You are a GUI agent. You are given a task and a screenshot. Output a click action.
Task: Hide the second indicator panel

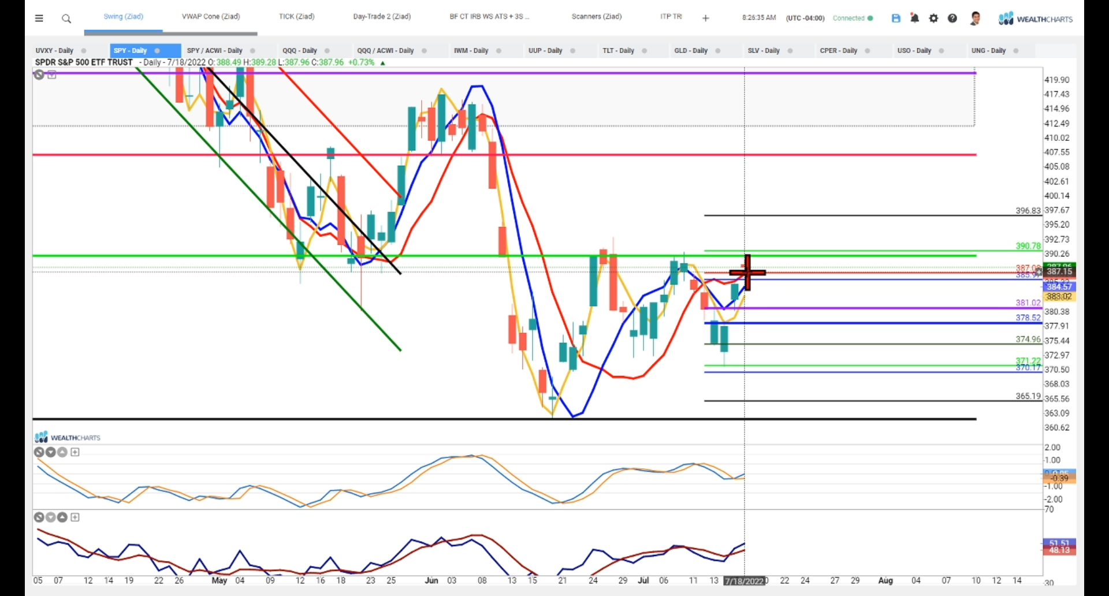[x=39, y=517]
